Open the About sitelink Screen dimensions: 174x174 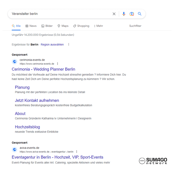coord(20,114)
